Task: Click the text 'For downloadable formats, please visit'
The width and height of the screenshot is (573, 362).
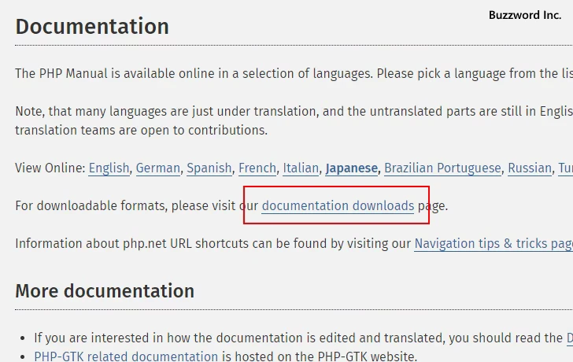Action: pyautogui.click(x=125, y=206)
